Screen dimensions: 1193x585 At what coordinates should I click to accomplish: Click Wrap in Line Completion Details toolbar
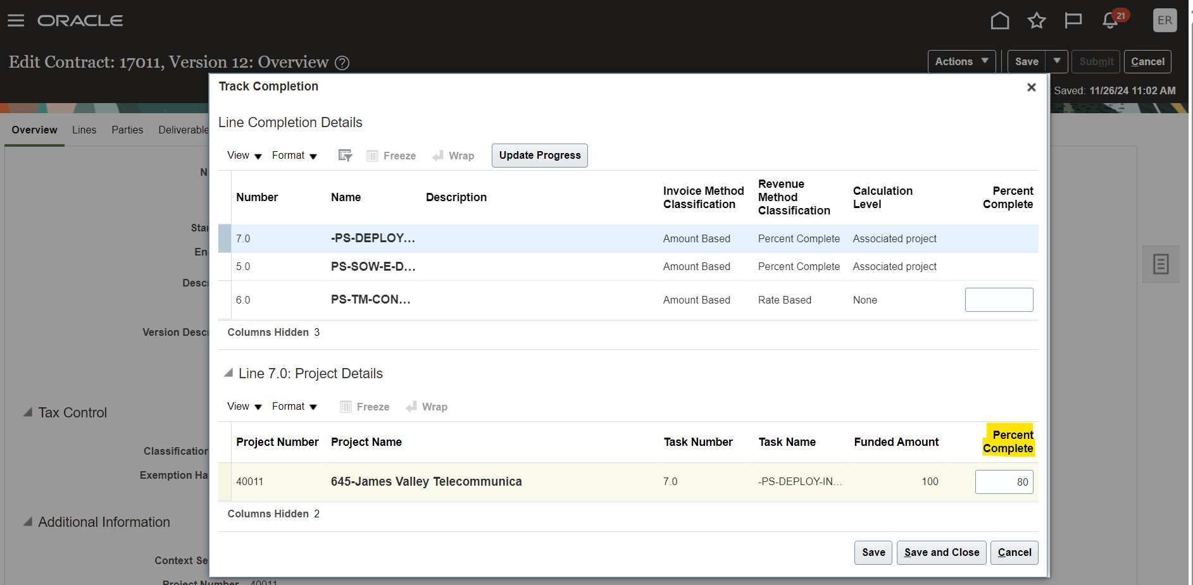453,156
